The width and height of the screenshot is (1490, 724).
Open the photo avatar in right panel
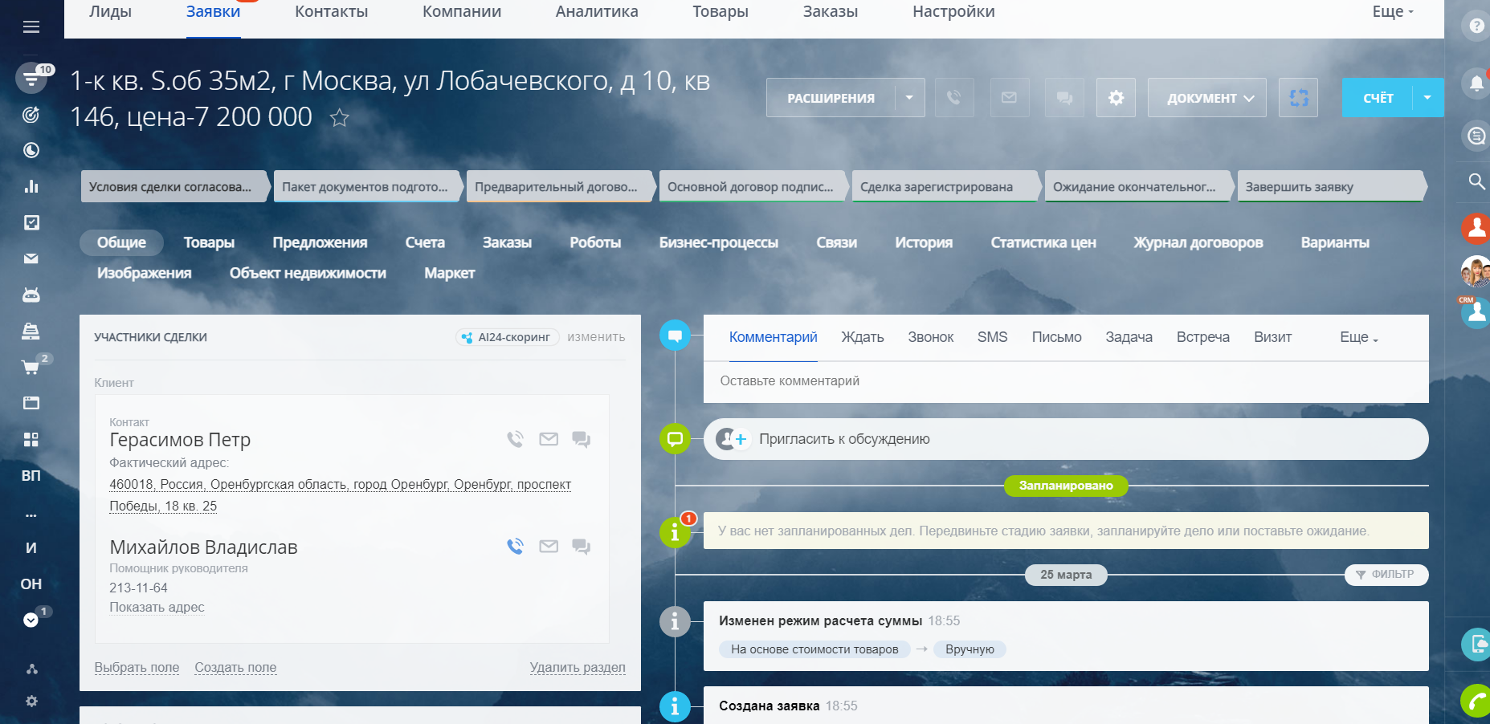[1476, 271]
